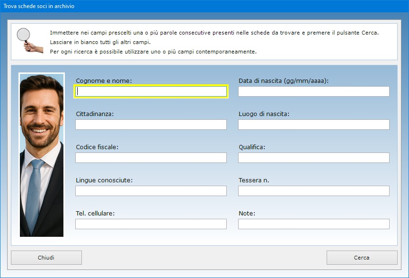Screen dimensions: 409x278
Task: Click the 'Cognome e nome:' label text
Action: 104,81
